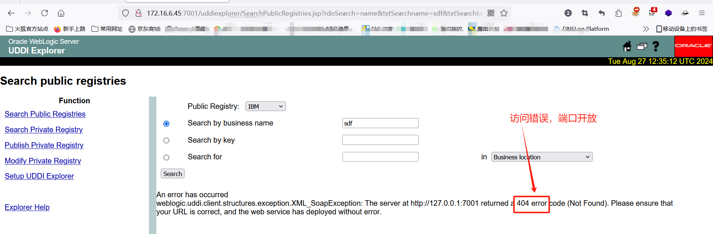Open 常用网址 bookmark folder

(107, 29)
